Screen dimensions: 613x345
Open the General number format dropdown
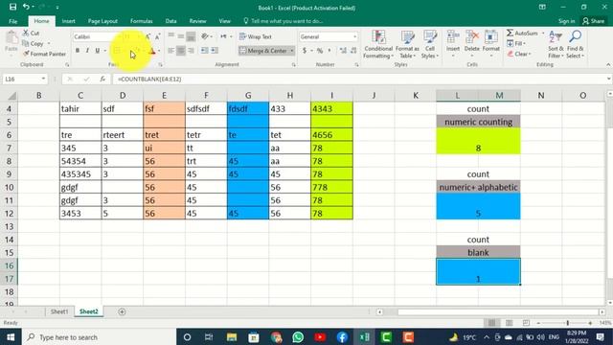[354, 36]
